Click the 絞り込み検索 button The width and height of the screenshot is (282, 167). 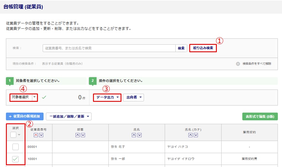tap(203, 48)
